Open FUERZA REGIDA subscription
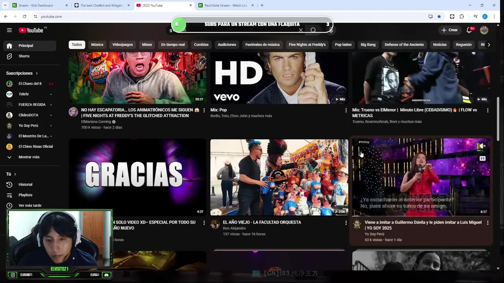 click(x=30, y=105)
